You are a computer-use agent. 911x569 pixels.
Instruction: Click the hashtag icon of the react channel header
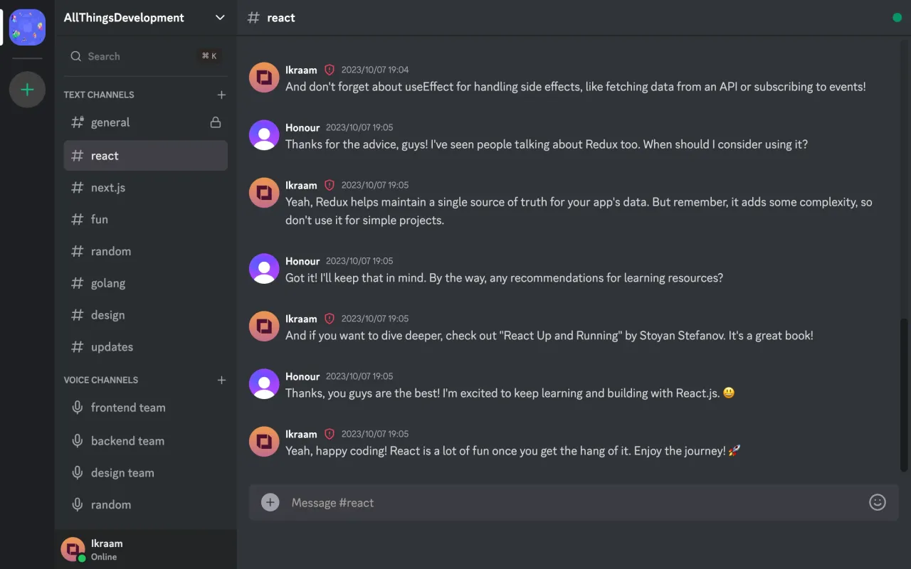click(253, 17)
